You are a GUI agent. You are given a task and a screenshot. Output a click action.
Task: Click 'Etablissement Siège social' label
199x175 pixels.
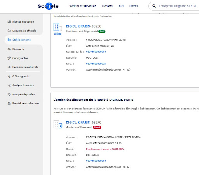82,31
